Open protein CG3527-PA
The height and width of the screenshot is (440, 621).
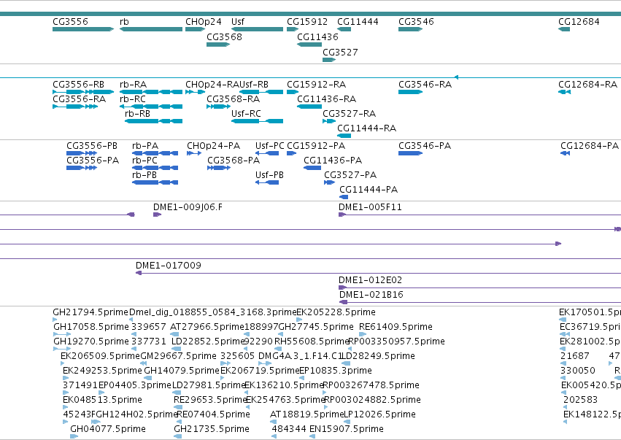click(x=329, y=182)
